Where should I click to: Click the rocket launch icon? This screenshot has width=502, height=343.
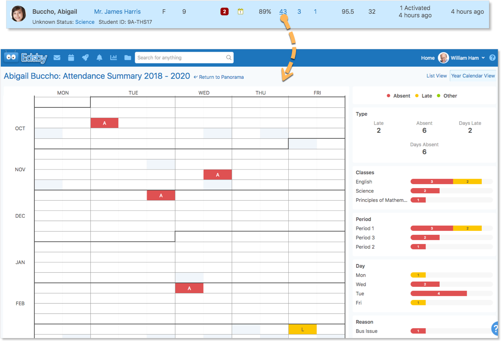[85, 58]
